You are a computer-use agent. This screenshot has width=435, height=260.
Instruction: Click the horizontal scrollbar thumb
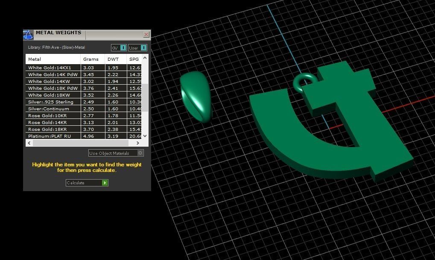pyautogui.click(x=81, y=143)
